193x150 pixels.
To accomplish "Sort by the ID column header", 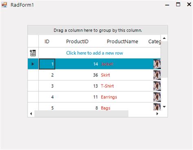I will 47,41.
